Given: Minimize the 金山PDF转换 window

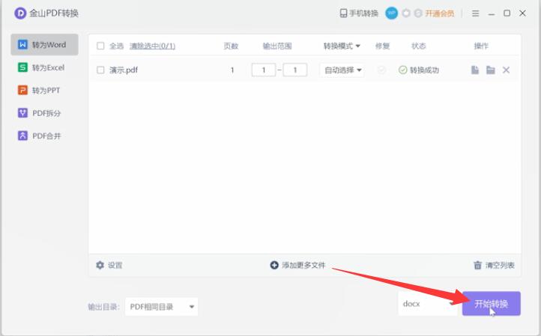Looking at the screenshot, I should tap(492, 13).
